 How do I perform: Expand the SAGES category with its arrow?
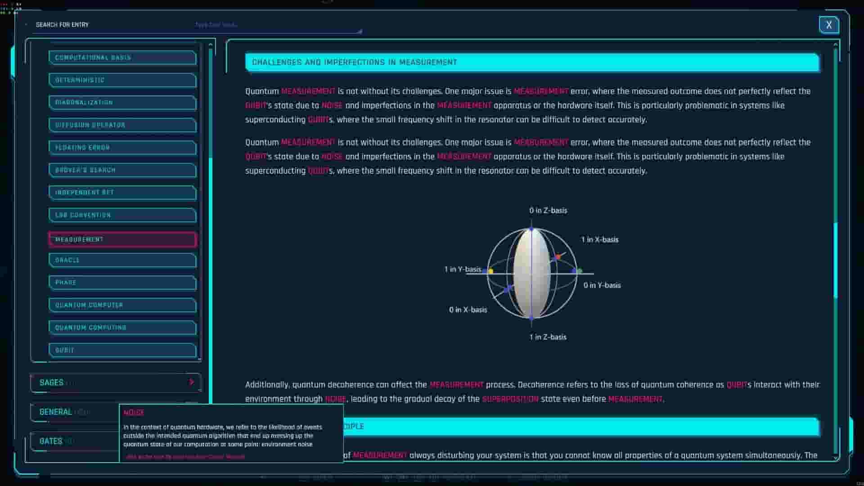192,382
